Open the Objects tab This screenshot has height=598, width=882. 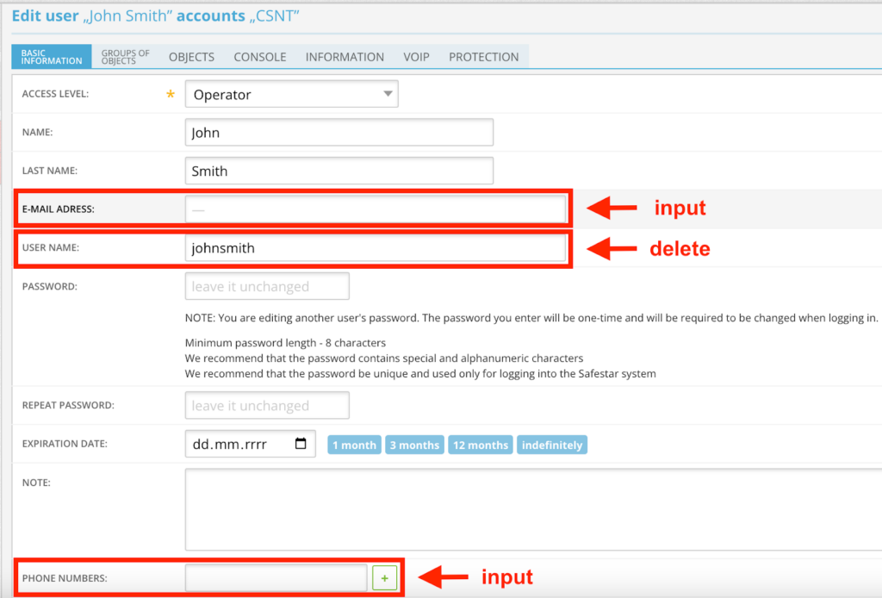(191, 57)
